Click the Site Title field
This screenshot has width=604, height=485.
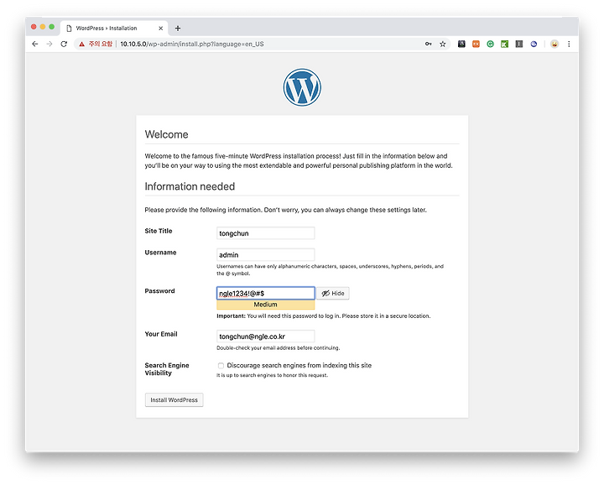pyautogui.click(x=265, y=233)
